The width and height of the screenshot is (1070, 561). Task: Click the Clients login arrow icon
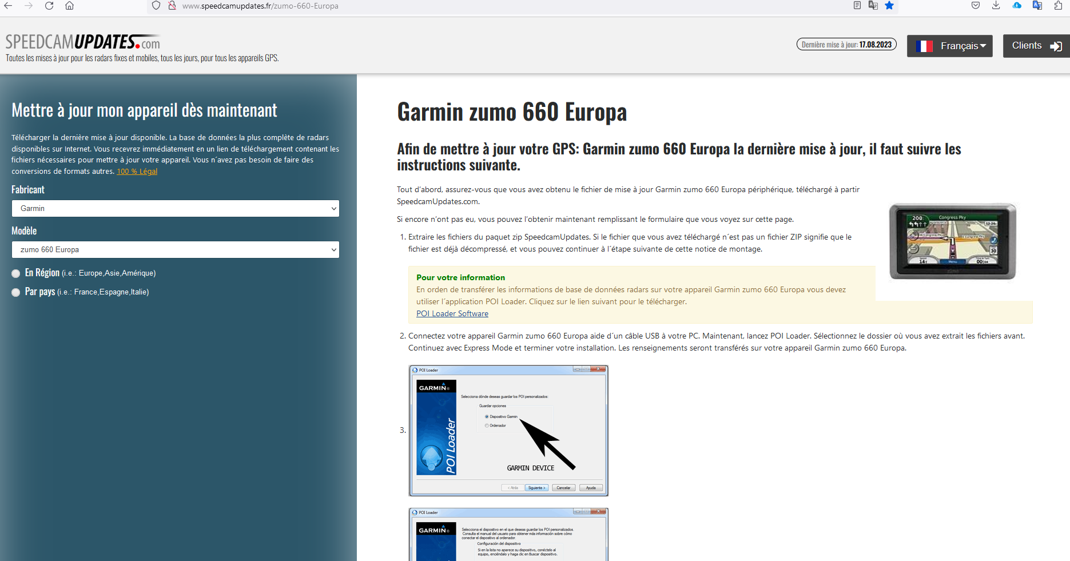1056,46
